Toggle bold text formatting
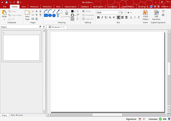171x121 pixels. [99, 17]
